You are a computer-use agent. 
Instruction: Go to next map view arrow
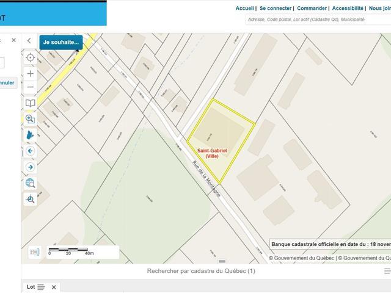pos(30,167)
